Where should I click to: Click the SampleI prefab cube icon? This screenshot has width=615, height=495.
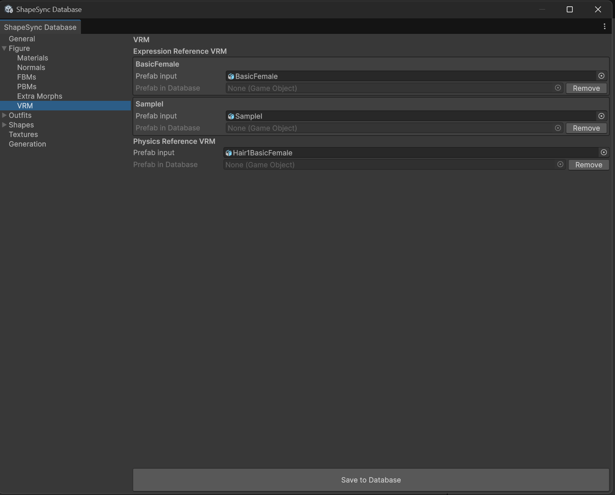click(231, 116)
